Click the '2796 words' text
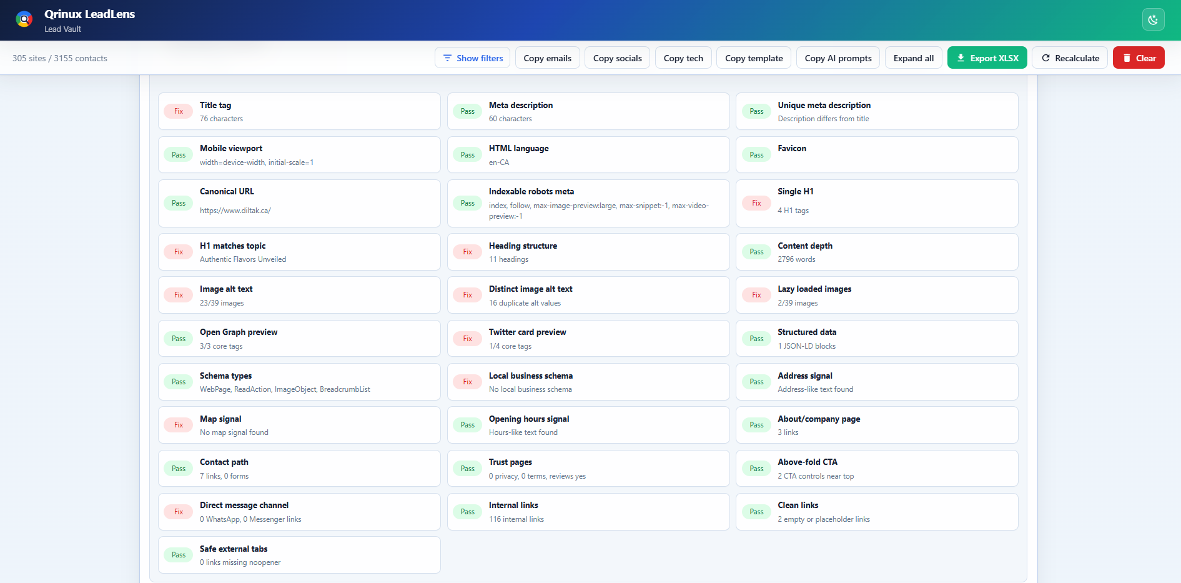1181x583 pixels. (796, 259)
